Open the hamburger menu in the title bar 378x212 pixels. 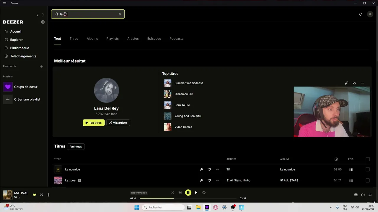tap(4, 3)
